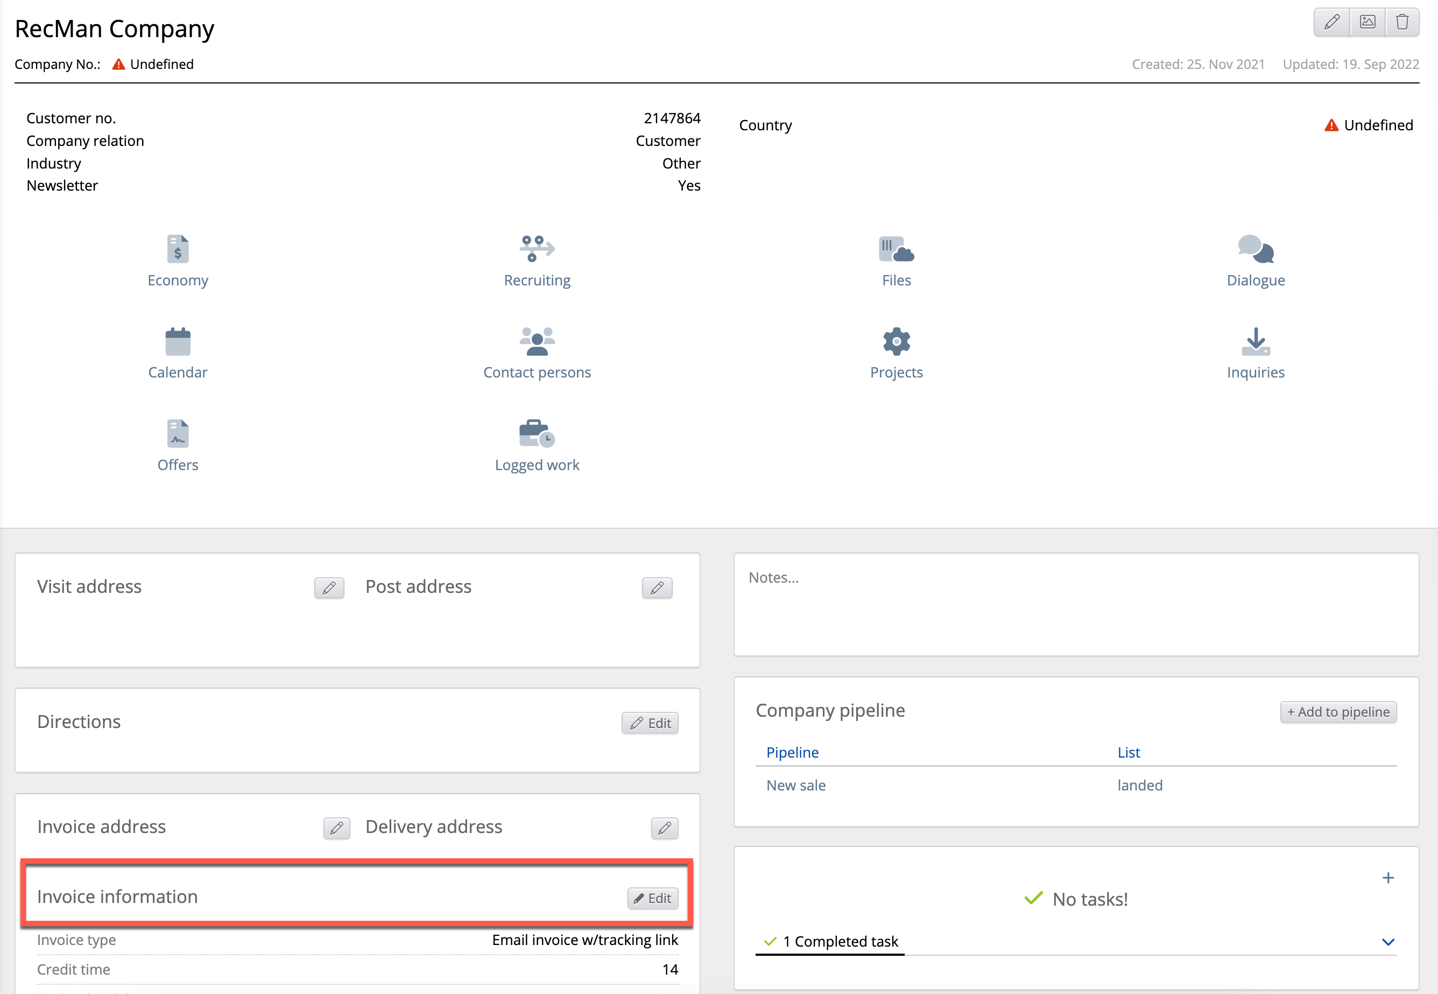This screenshot has height=994, width=1438.
Task: Open the Logged work briefcase icon
Action: click(x=537, y=433)
